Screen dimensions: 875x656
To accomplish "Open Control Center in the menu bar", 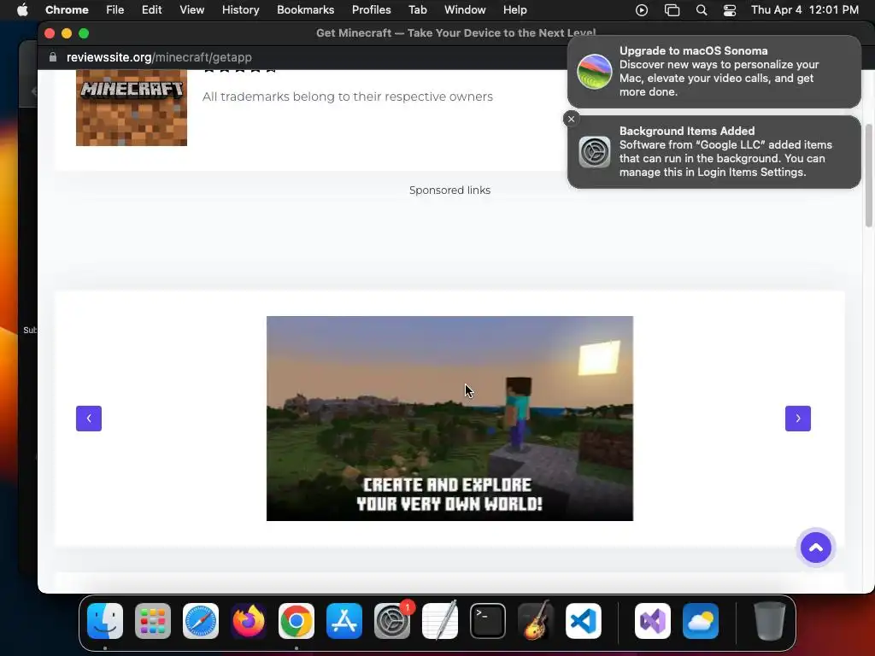I will (730, 10).
